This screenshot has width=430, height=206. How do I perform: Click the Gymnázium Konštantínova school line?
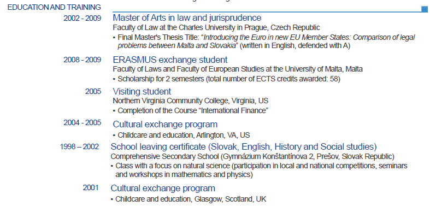click(x=252, y=157)
